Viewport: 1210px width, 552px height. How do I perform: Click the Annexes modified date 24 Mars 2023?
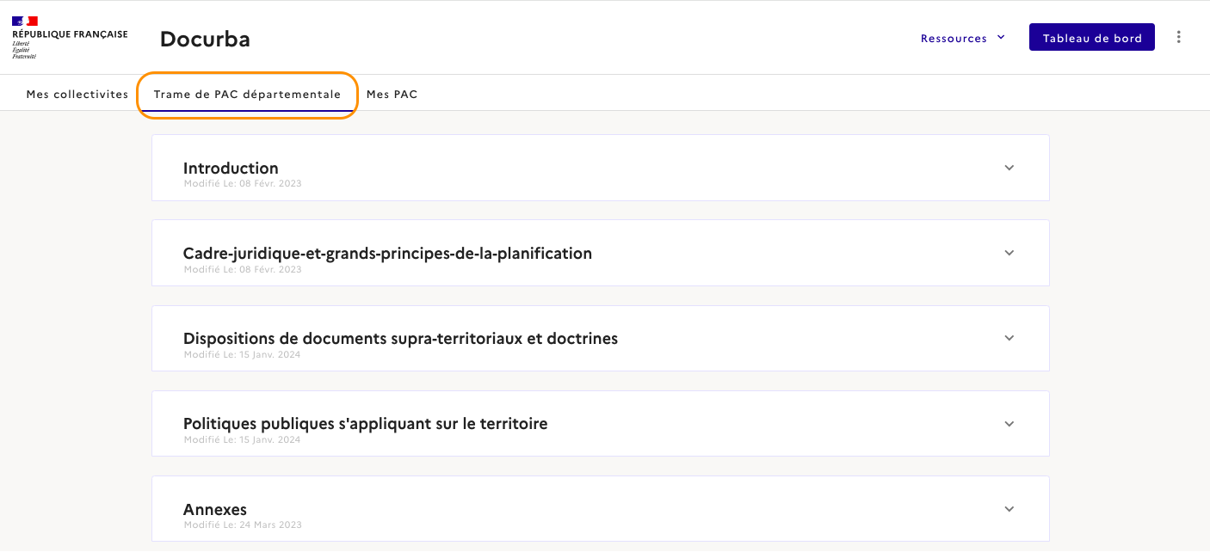click(x=243, y=524)
